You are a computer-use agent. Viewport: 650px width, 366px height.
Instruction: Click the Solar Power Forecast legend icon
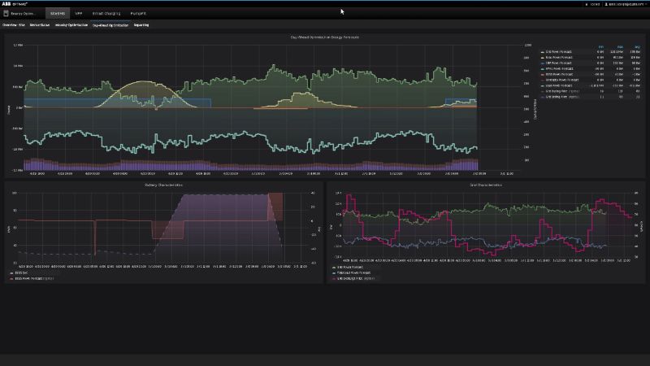[543, 58]
